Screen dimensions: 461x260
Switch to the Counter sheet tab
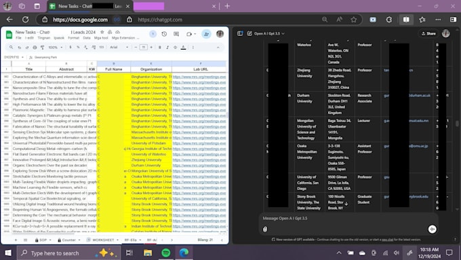tap(68, 240)
